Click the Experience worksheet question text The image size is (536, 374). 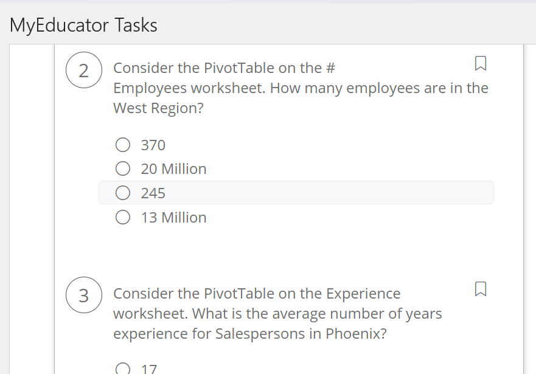pos(277,314)
